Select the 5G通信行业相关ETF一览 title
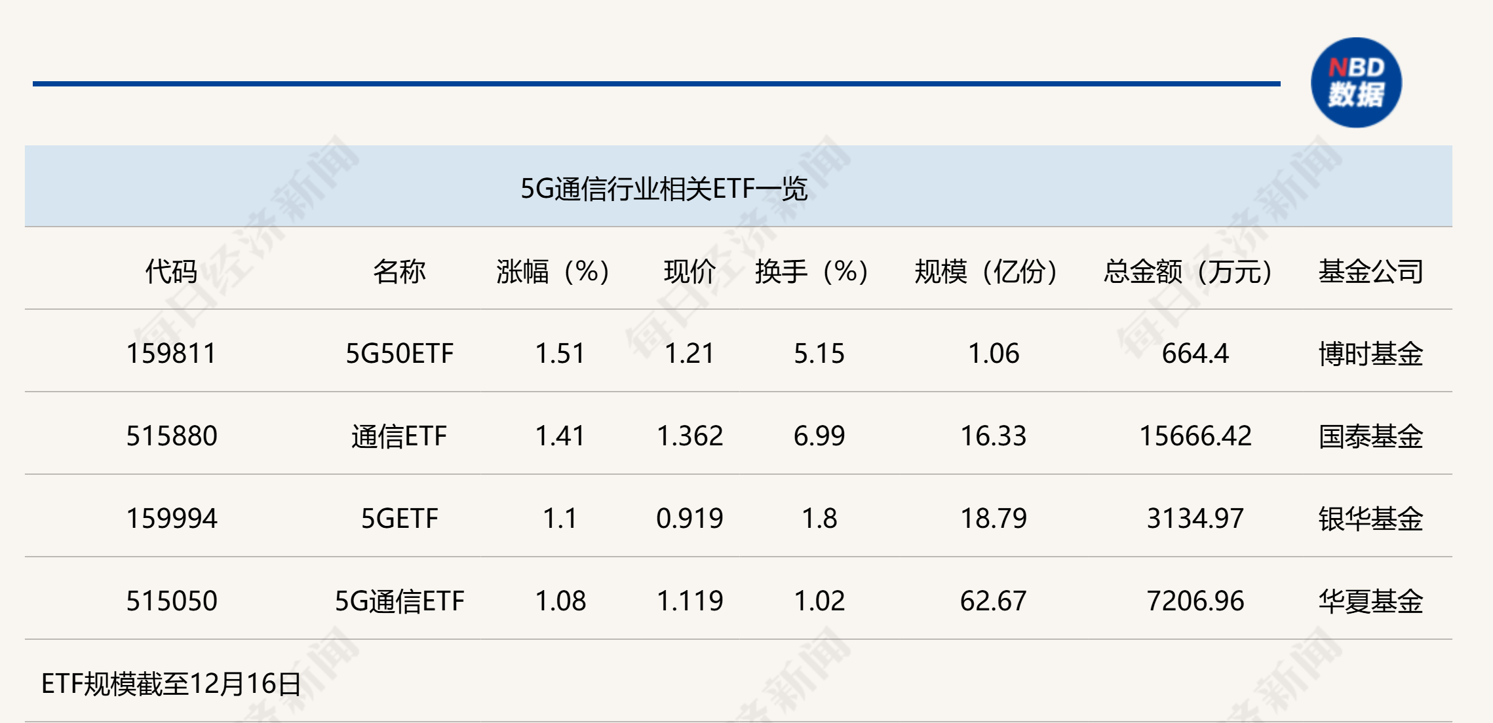Viewport: 1493px width, 723px height. tap(663, 189)
